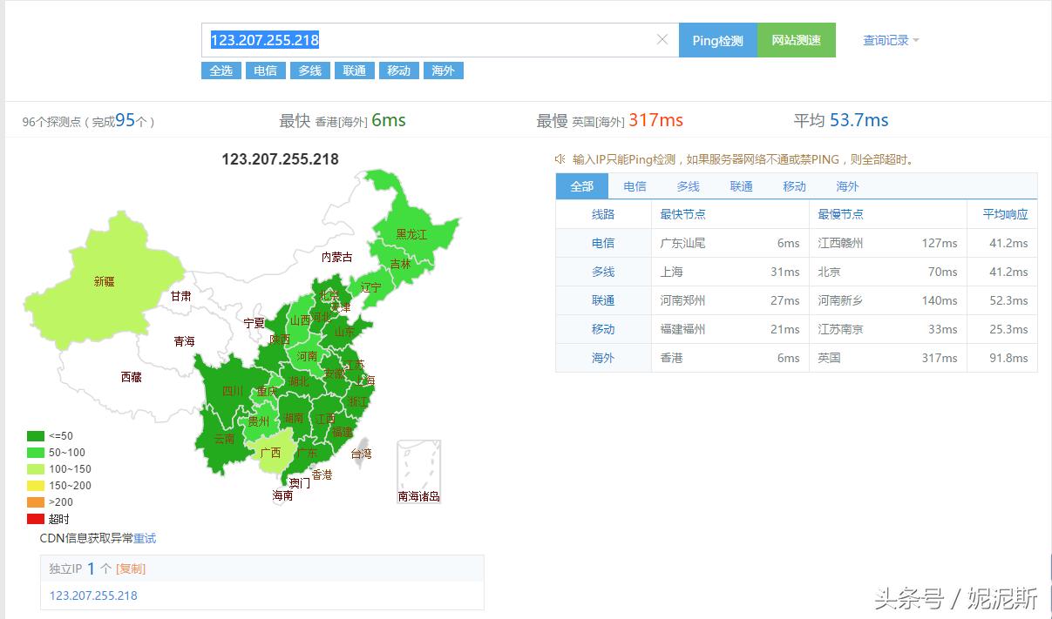Switch to the '电信' results tab
1052x619 pixels.
[x=635, y=185]
